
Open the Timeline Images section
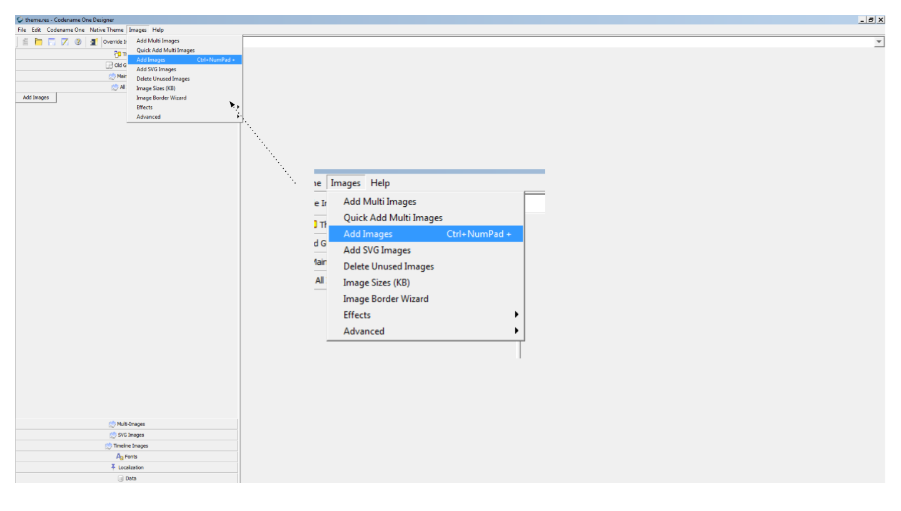[x=126, y=446]
